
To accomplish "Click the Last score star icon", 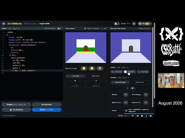I will pos(75,81).
